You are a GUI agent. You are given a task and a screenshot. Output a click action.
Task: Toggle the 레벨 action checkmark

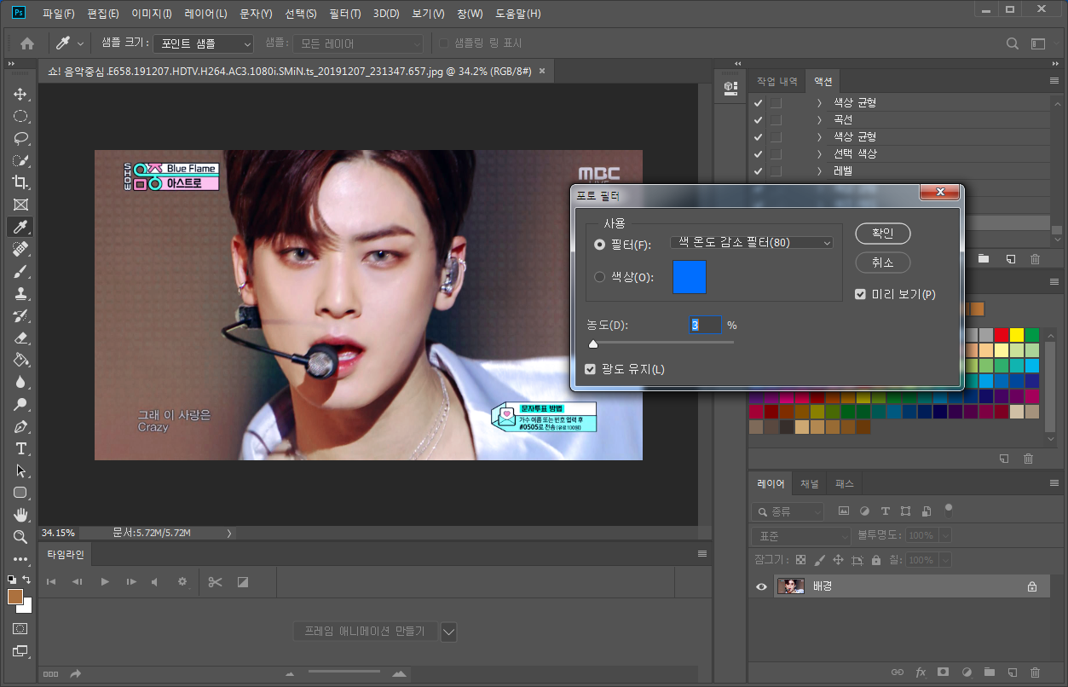(759, 170)
